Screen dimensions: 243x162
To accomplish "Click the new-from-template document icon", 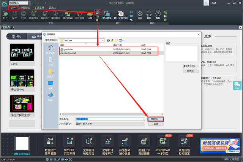I will (97, 12).
